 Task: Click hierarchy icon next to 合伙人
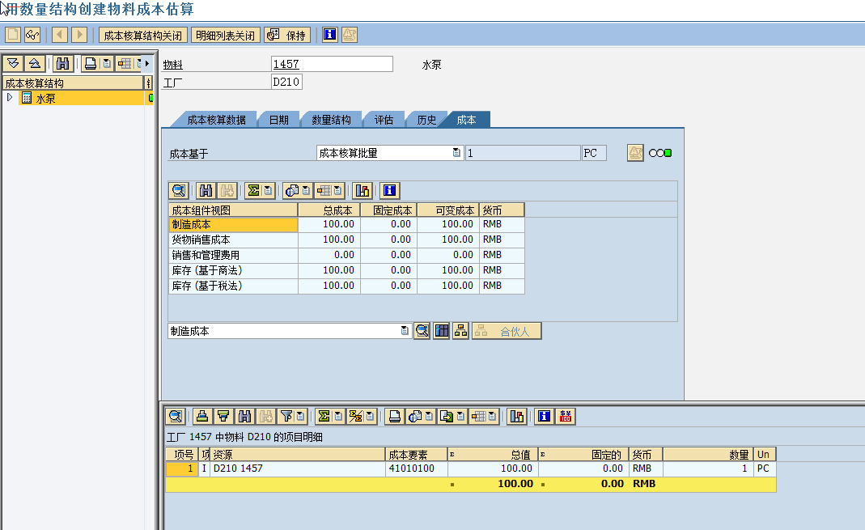click(460, 331)
